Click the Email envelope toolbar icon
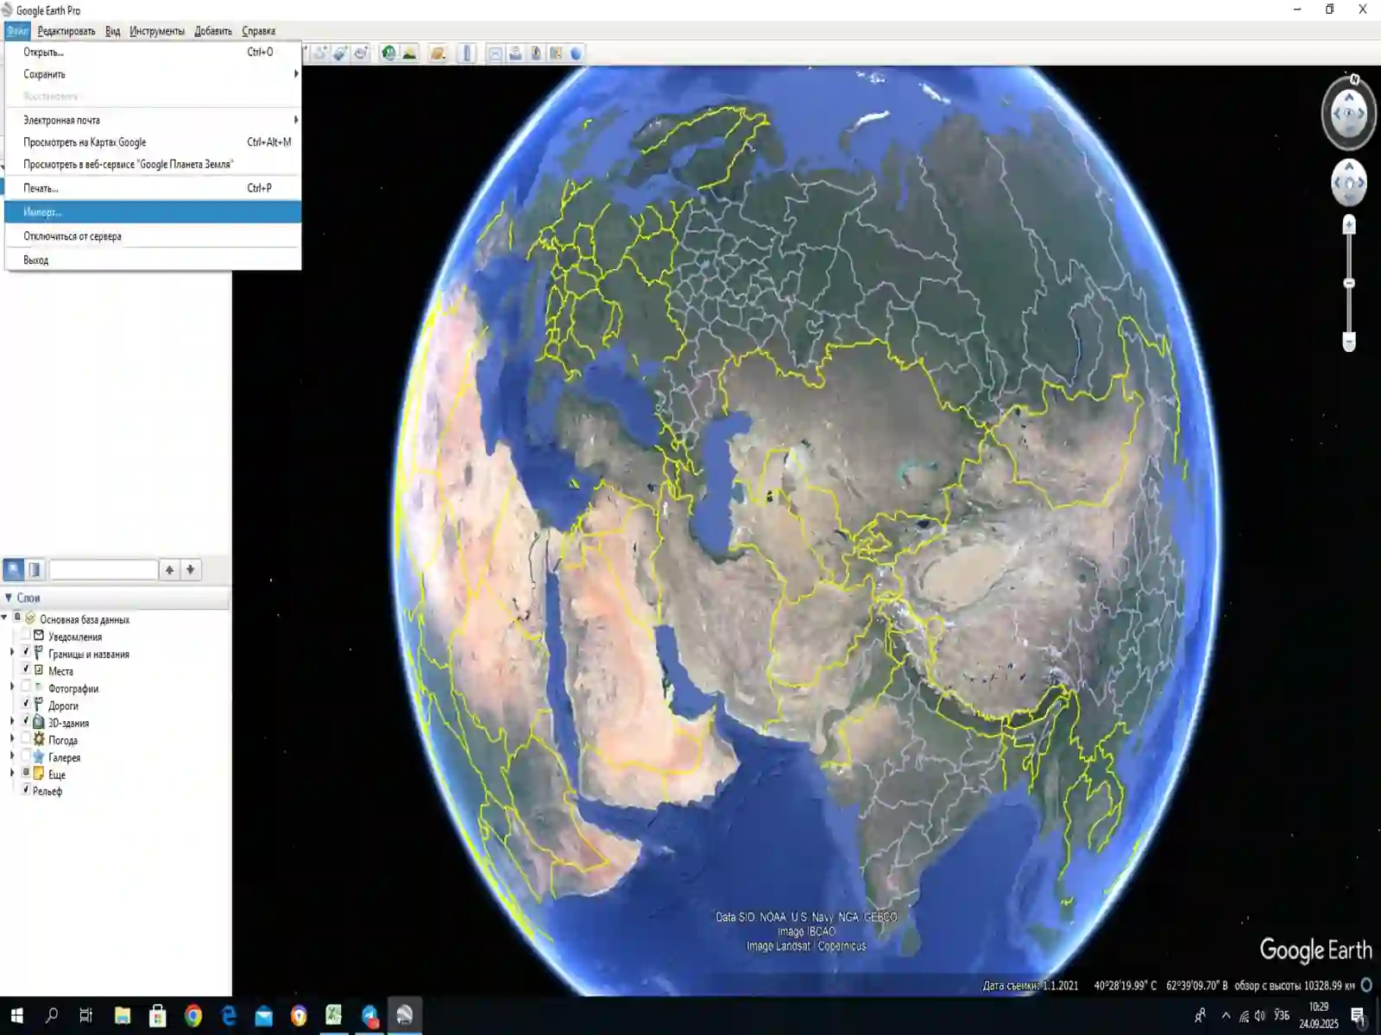The image size is (1381, 1035). (x=495, y=53)
